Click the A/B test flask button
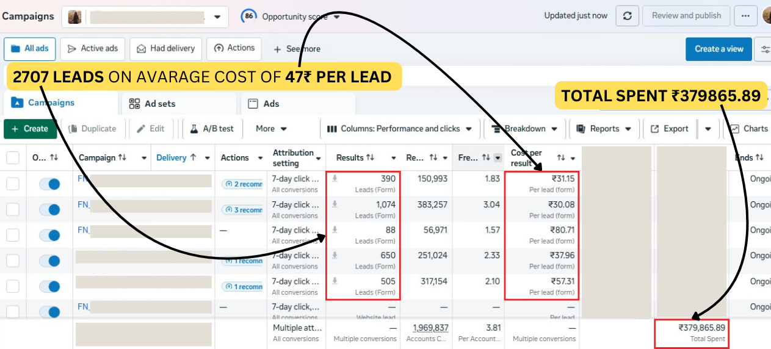The image size is (771, 349). click(212, 129)
